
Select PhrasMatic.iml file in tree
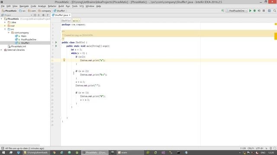pos(18,46)
